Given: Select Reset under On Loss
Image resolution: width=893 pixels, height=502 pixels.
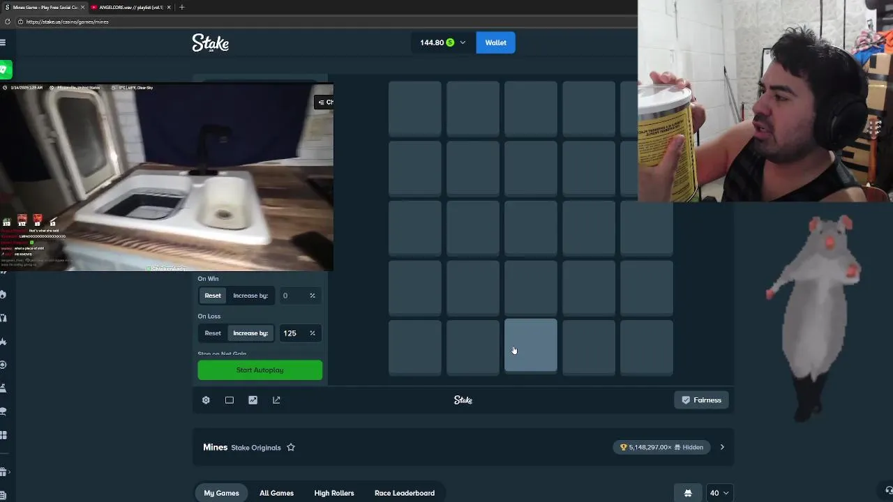Looking at the screenshot, I should (213, 333).
